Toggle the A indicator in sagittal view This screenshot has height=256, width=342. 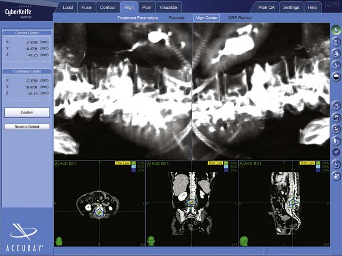pos(241,164)
